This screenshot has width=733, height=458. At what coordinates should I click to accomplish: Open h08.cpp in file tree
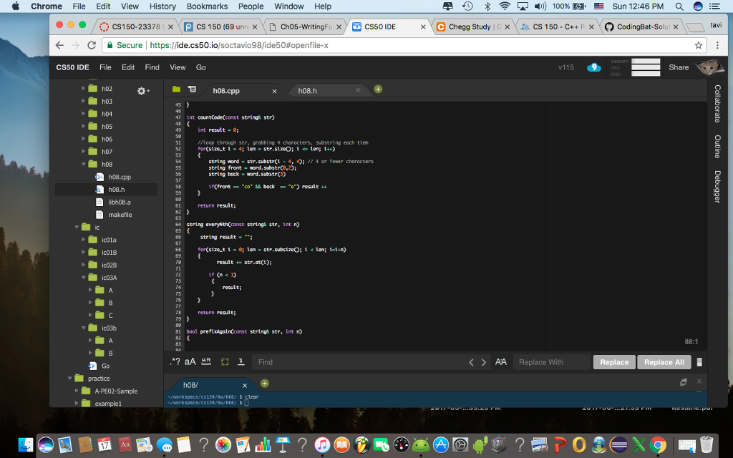120,177
